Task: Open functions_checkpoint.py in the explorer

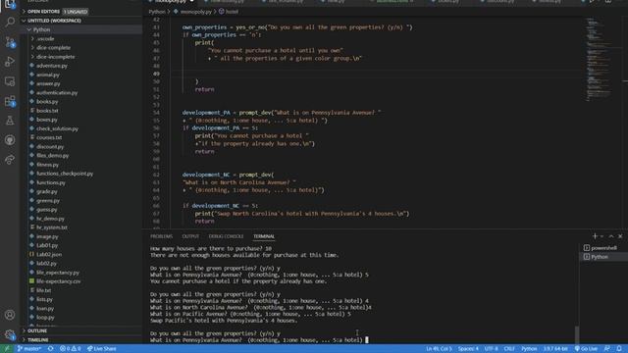Action: 80,174
